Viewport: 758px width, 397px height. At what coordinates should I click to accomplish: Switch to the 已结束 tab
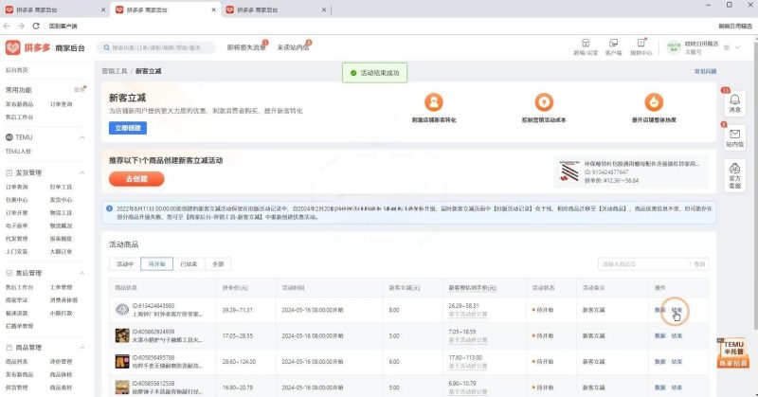coord(188,263)
